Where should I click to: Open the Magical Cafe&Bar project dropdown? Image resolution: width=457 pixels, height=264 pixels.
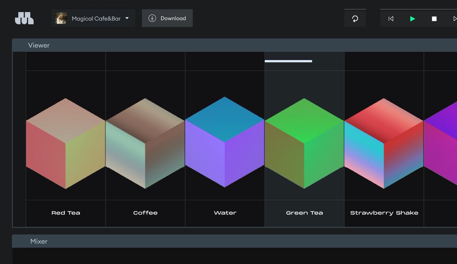pyautogui.click(x=93, y=18)
